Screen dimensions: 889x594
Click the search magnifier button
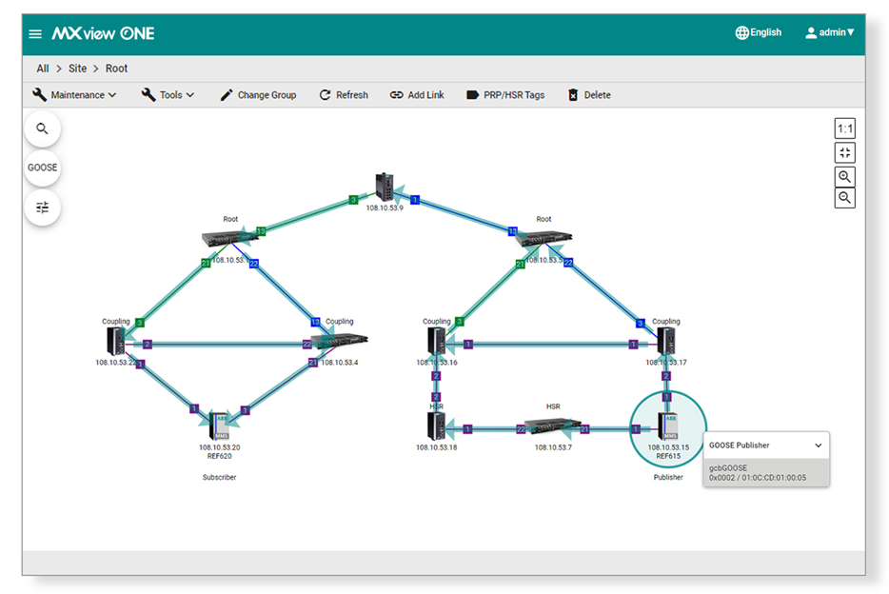(x=42, y=129)
